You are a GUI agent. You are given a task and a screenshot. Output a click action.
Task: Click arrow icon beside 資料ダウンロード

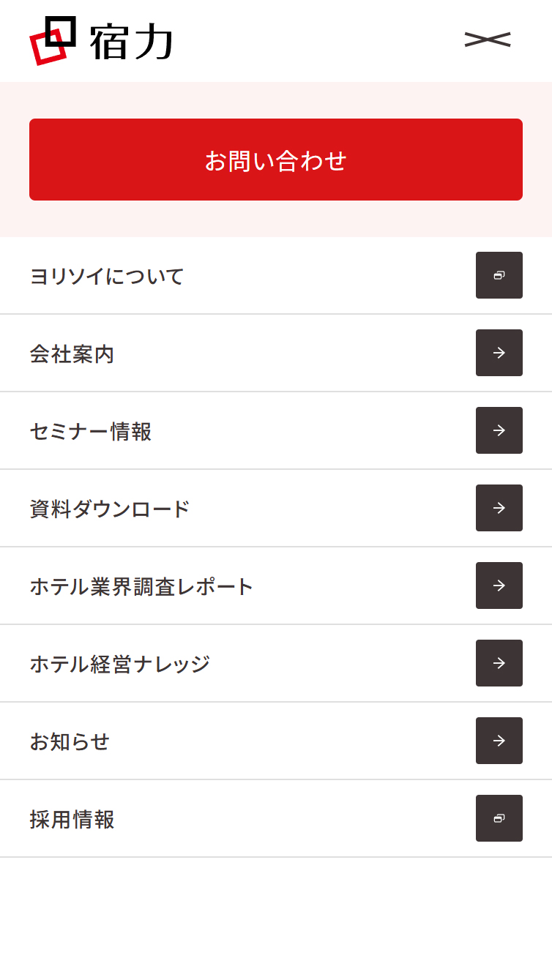(499, 508)
